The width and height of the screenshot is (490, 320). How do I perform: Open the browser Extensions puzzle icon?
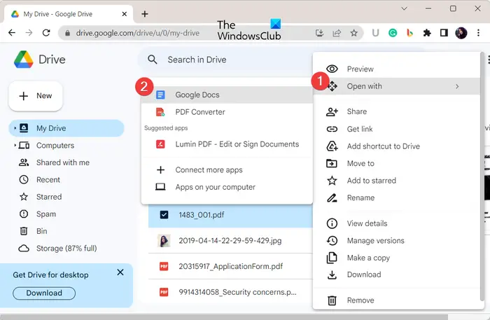click(x=426, y=32)
